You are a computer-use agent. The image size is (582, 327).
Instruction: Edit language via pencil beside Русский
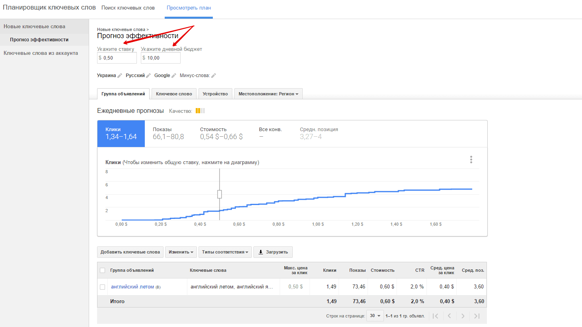[148, 75]
